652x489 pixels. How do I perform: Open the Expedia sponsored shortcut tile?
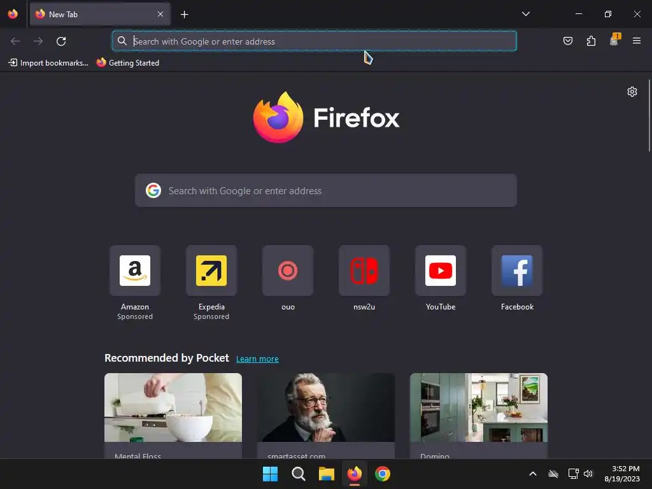point(211,271)
